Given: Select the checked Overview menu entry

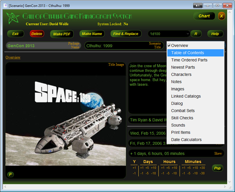Looking at the screenshot, I should pos(196,45).
